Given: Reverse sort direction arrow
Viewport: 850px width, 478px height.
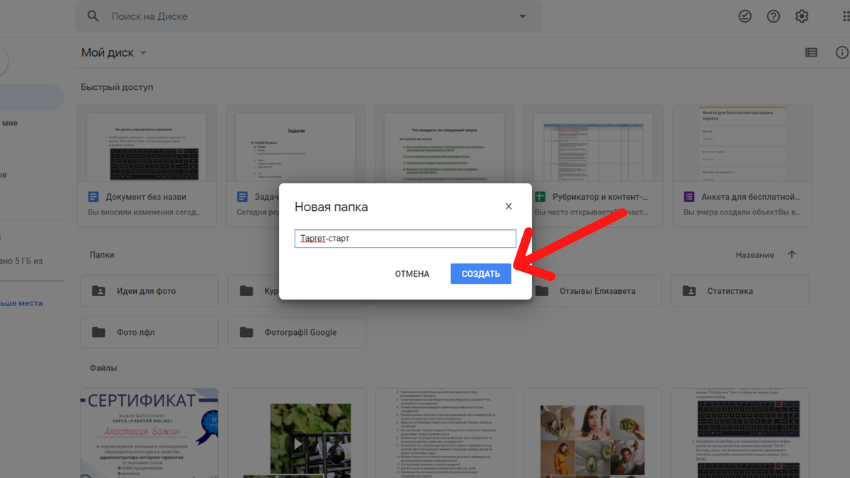Looking at the screenshot, I should coord(792,255).
